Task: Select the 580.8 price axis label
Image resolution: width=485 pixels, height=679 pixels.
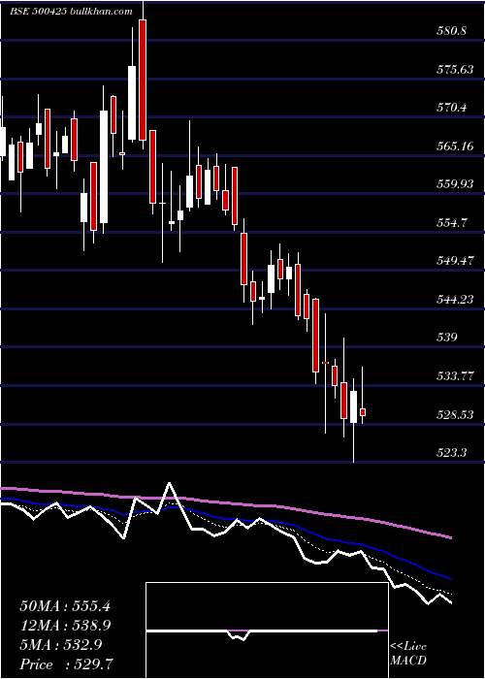Action: point(451,31)
